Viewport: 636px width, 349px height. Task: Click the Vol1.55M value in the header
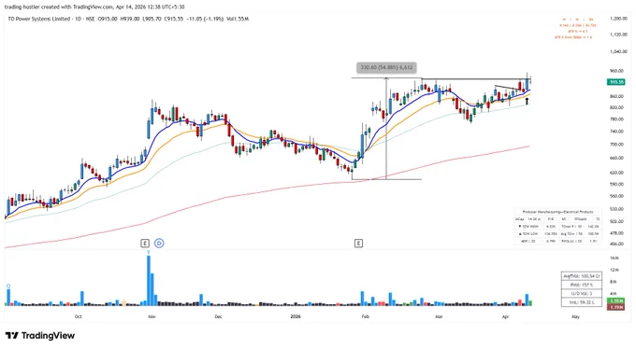[238, 19]
